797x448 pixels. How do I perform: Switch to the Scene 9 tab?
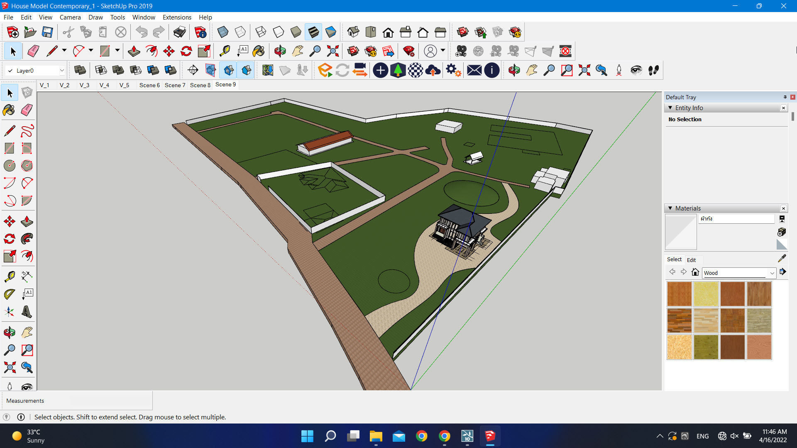[x=225, y=84]
